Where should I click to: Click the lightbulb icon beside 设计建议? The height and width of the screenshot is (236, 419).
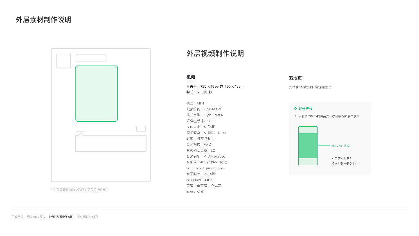(295, 109)
